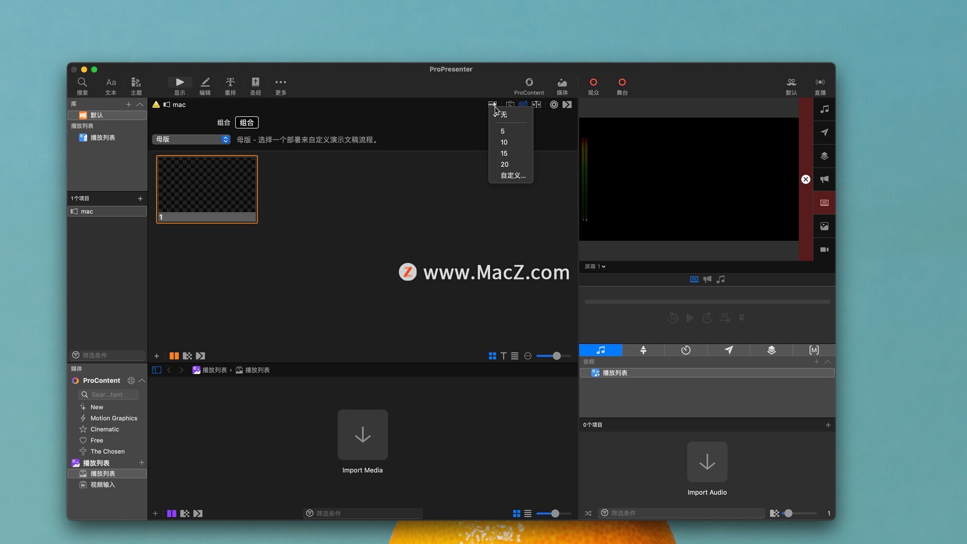The height and width of the screenshot is (544, 967).
Task: Select slide 1 thumbnail
Action: point(207,189)
